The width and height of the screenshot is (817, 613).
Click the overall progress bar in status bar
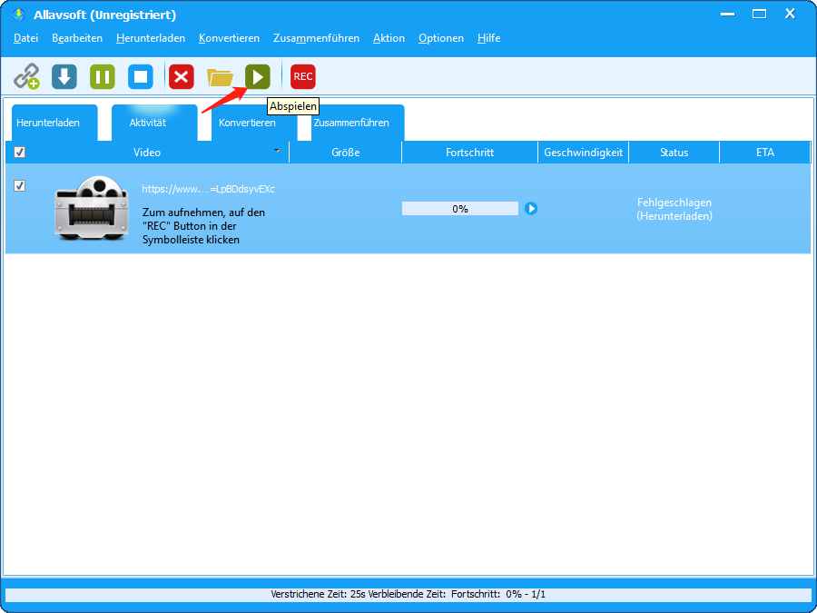pyautogui.click(x=408, y=595)
